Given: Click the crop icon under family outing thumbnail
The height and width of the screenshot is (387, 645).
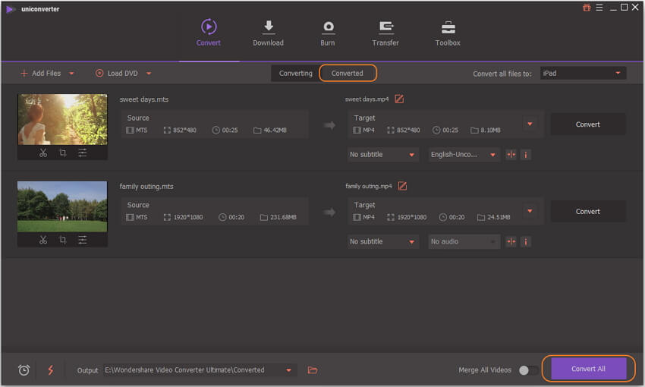Looking at the screenshot, I should (62, 241).
